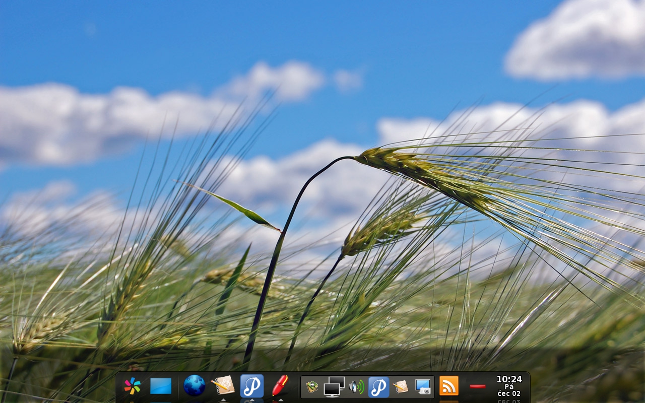Viewport: 645px width, 403px height.
Task: Launch the blue globe web browser
Action: [195, 385]
